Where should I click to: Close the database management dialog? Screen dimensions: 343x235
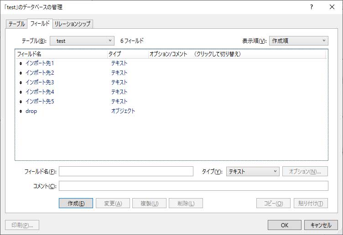(x=332, y=7)
